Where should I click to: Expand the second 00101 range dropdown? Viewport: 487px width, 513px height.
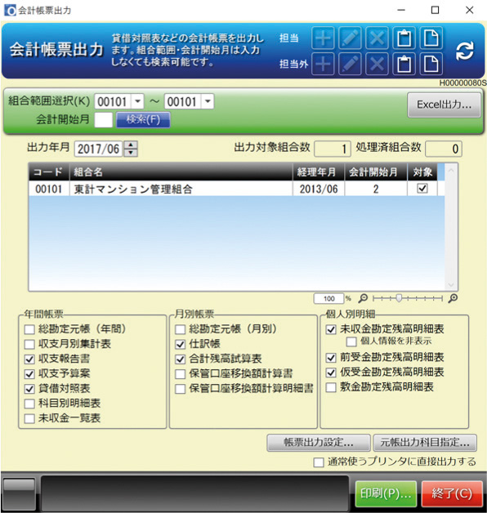pos(208,101)
